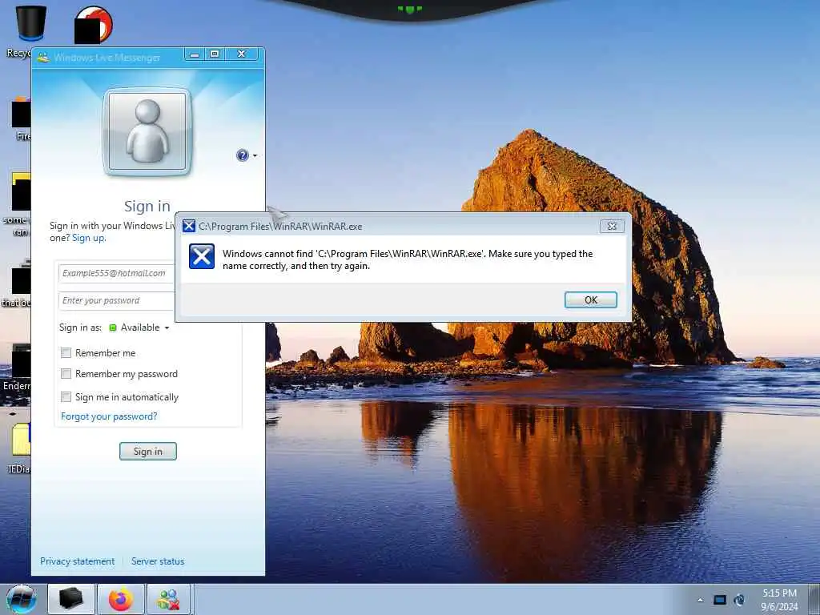The height and width of the screenshot is (615, 820).
Task: Click the Sign in button in Messenger
Action: [148, 452]
